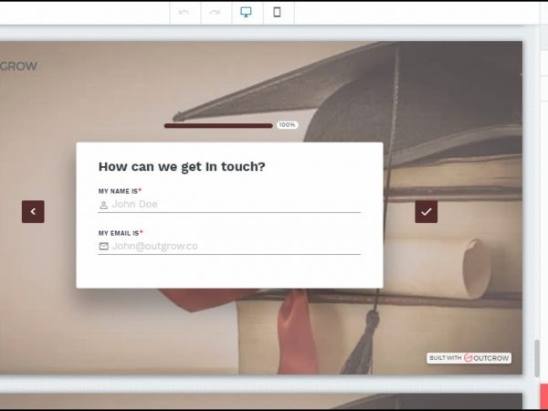Click the dark progress bar
The width and height of the screenshot is (548, 411).
[x=218, y=125]
